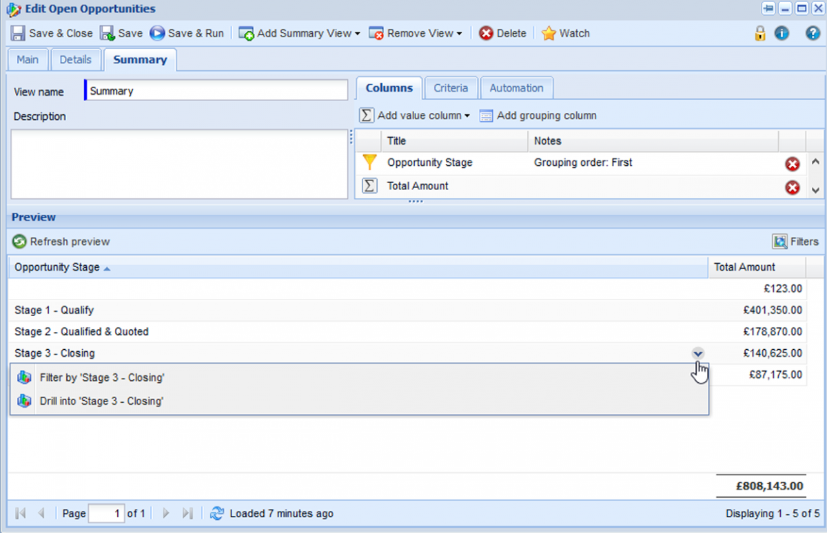827x533 pixels.
Task: Remove the Total Amount column
Action: [x=793, y=187]
